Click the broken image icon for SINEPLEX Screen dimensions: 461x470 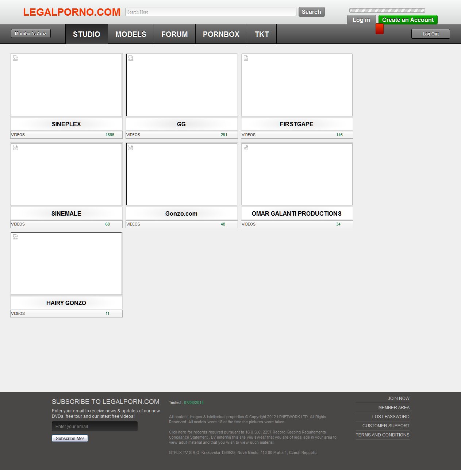tap(15, 58)
